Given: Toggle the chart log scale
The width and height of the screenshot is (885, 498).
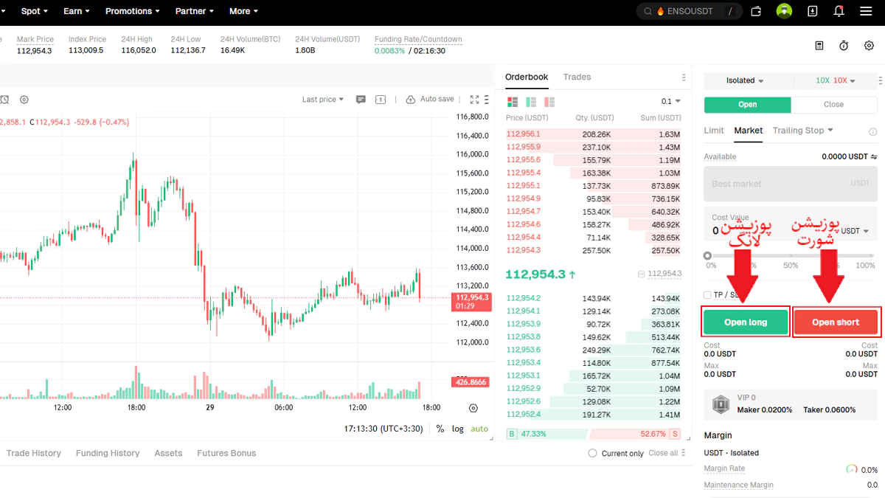Looking at the screenshot, I should [458, 429].
